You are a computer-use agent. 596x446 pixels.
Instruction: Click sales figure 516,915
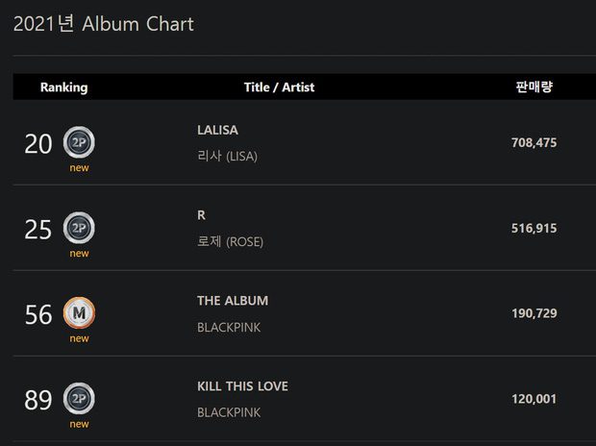pyautogui.click(x=534, y=228)
